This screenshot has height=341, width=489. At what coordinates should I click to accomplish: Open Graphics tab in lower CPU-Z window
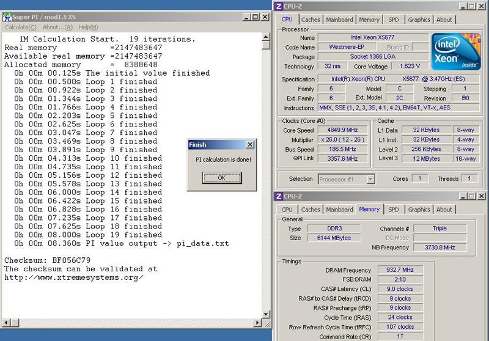click(419, 210)
